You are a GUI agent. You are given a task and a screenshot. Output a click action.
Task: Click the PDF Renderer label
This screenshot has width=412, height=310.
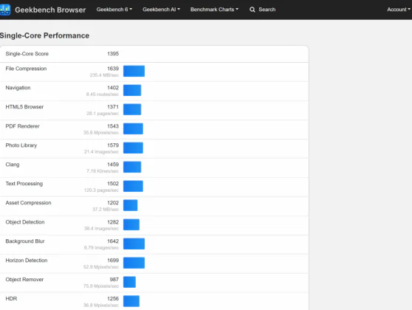22,126
